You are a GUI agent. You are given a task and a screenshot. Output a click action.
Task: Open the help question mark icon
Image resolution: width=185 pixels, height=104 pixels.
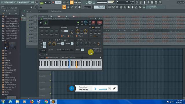(148, 2)
